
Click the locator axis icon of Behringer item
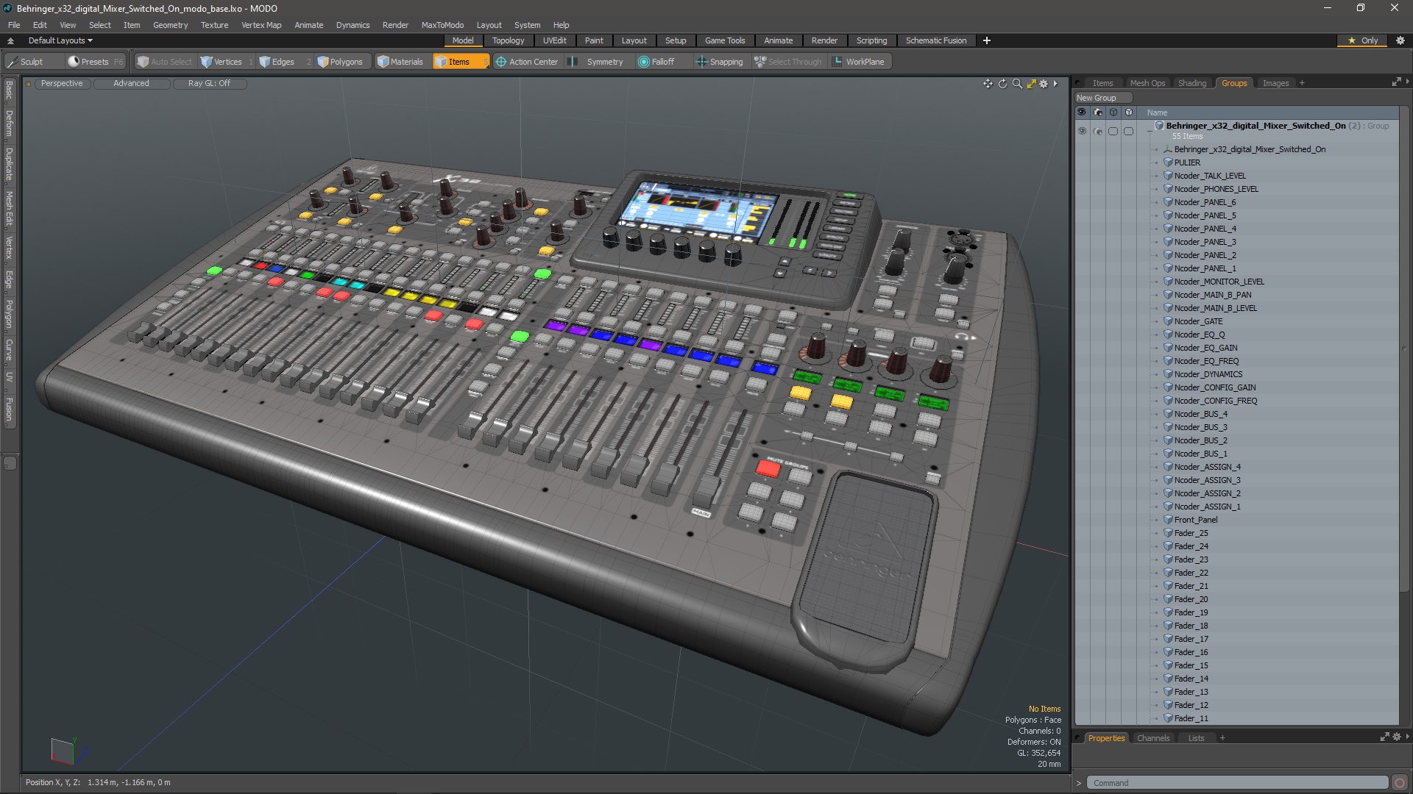pyautogui.click(x=1168, y=149)
